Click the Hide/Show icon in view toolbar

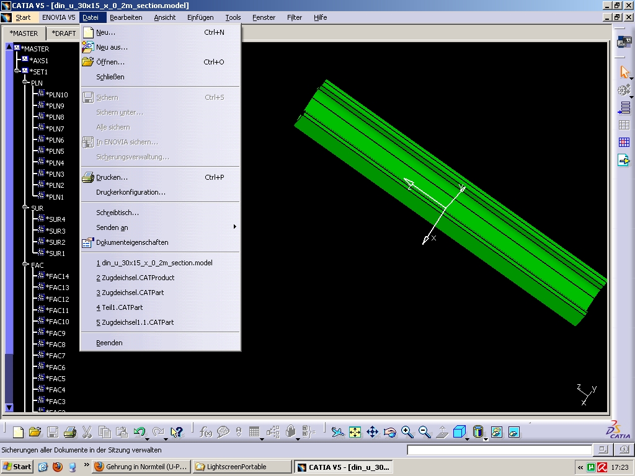pos(497,432)
